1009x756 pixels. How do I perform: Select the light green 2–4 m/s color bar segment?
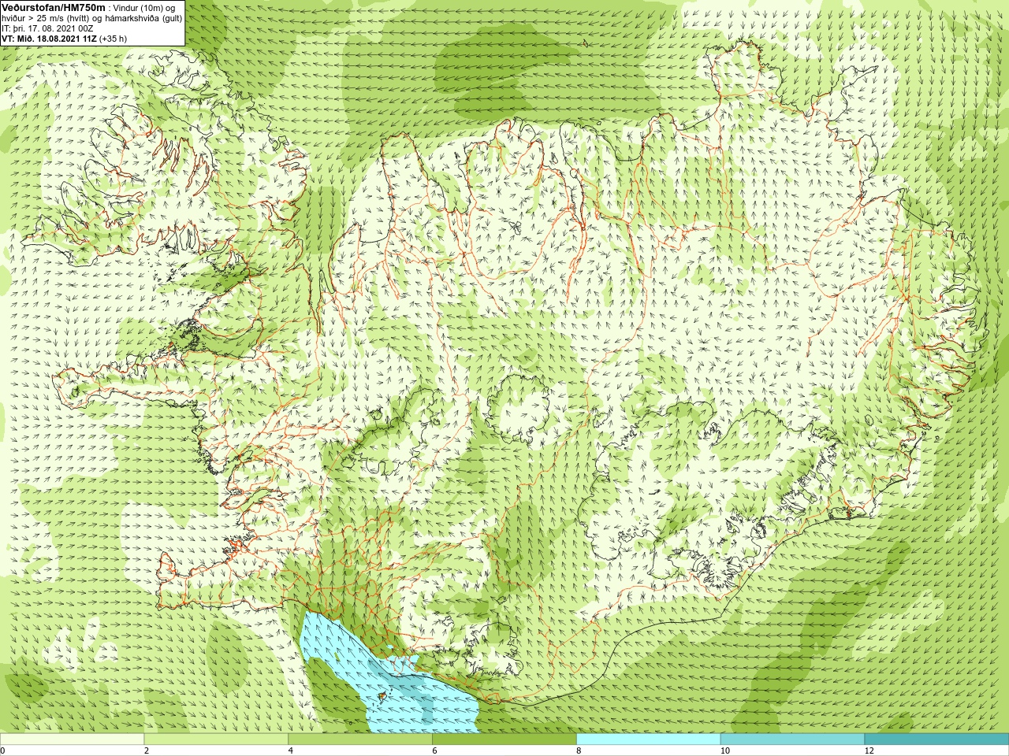tap(216, 739)
